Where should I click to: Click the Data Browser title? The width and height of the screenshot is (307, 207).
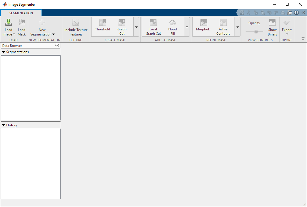pos(12,46)
